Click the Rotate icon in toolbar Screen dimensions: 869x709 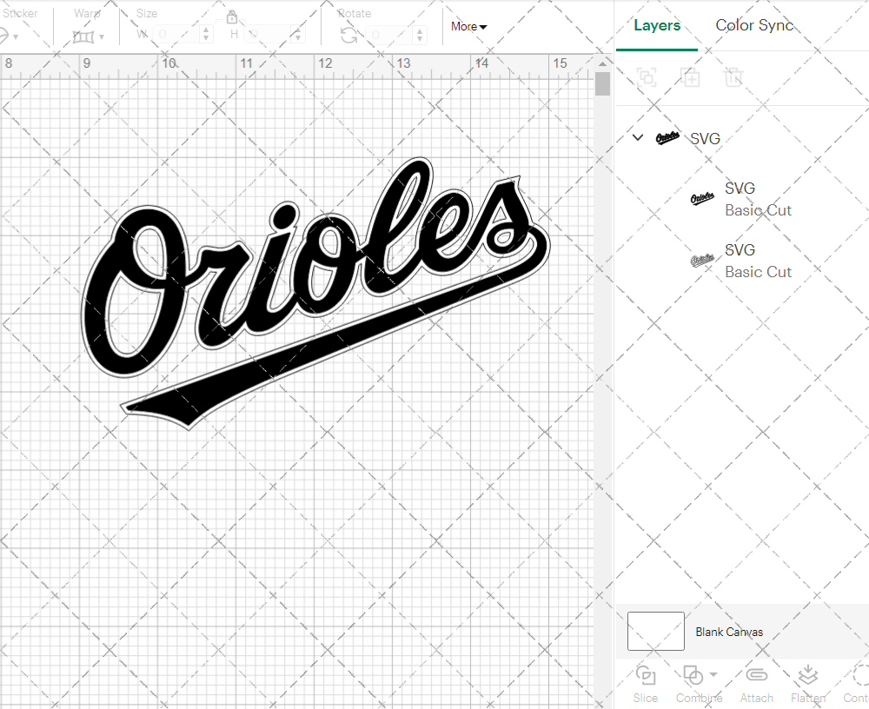[x=348, y=36]
